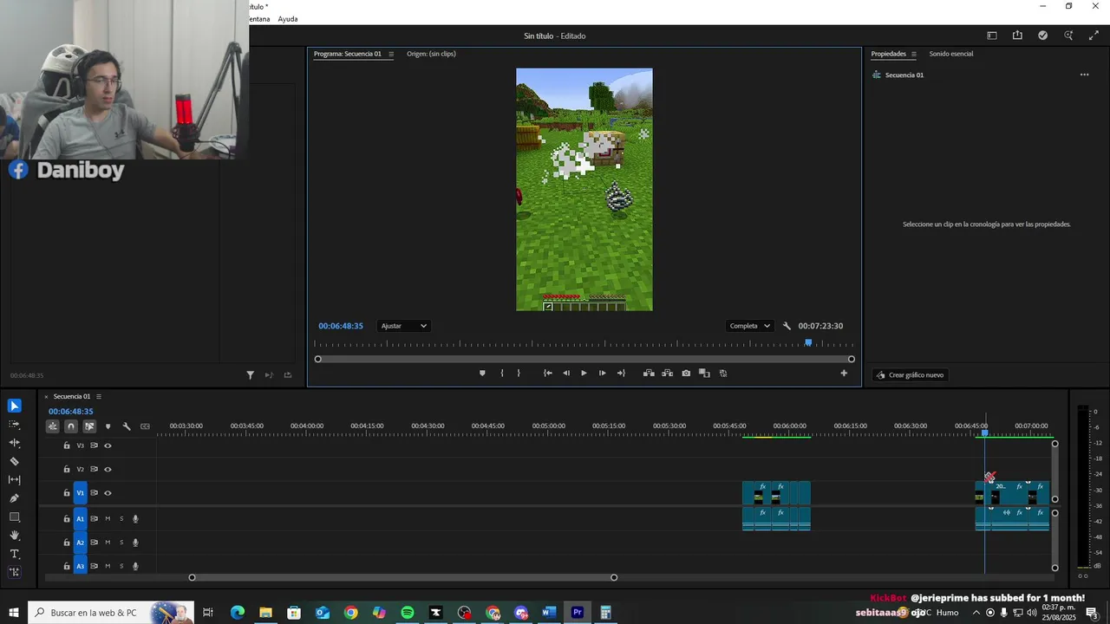1110x624 pixels.
Task: Play the sequence in Program monitor
Action: click(x=584, y=374)
